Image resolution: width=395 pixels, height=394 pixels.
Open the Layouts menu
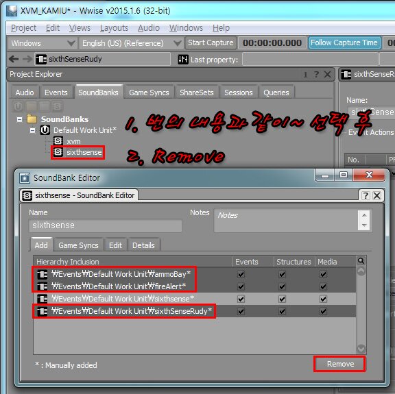click(114, 28)
